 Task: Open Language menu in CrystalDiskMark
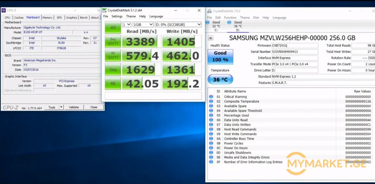(156, 16)
